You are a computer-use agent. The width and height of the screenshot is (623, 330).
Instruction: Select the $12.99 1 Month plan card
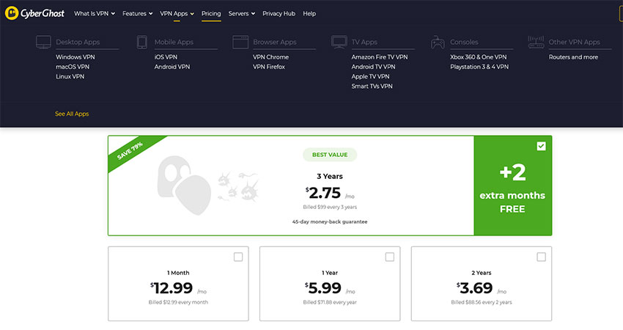tap(178, 284)
